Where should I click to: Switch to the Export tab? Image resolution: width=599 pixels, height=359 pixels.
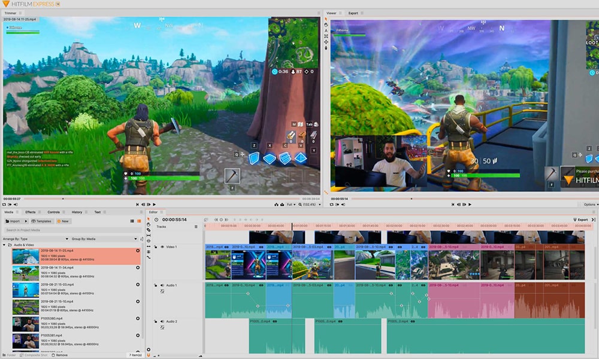pos(353,13)
